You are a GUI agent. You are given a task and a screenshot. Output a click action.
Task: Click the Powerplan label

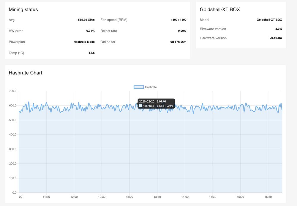click(17, 42)
